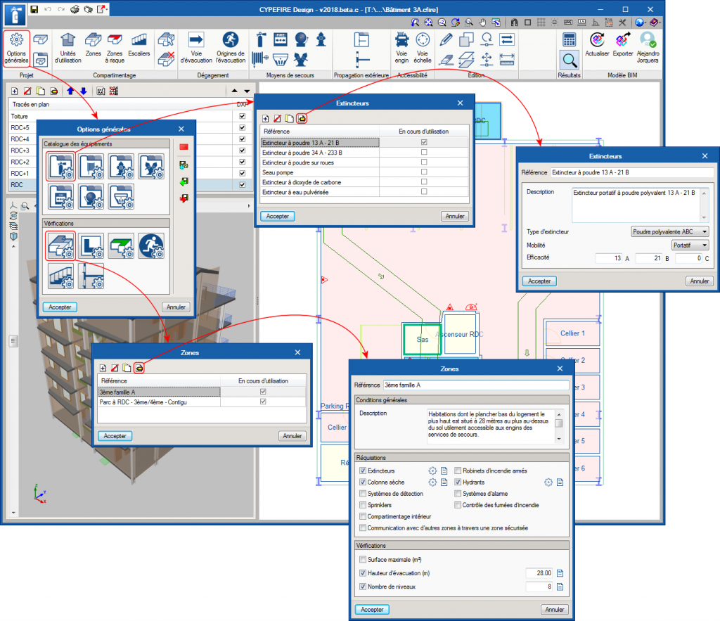Screen dimensions: 720x621
Task: Open the Résultats magnifier tool
Action: (570, 60)
